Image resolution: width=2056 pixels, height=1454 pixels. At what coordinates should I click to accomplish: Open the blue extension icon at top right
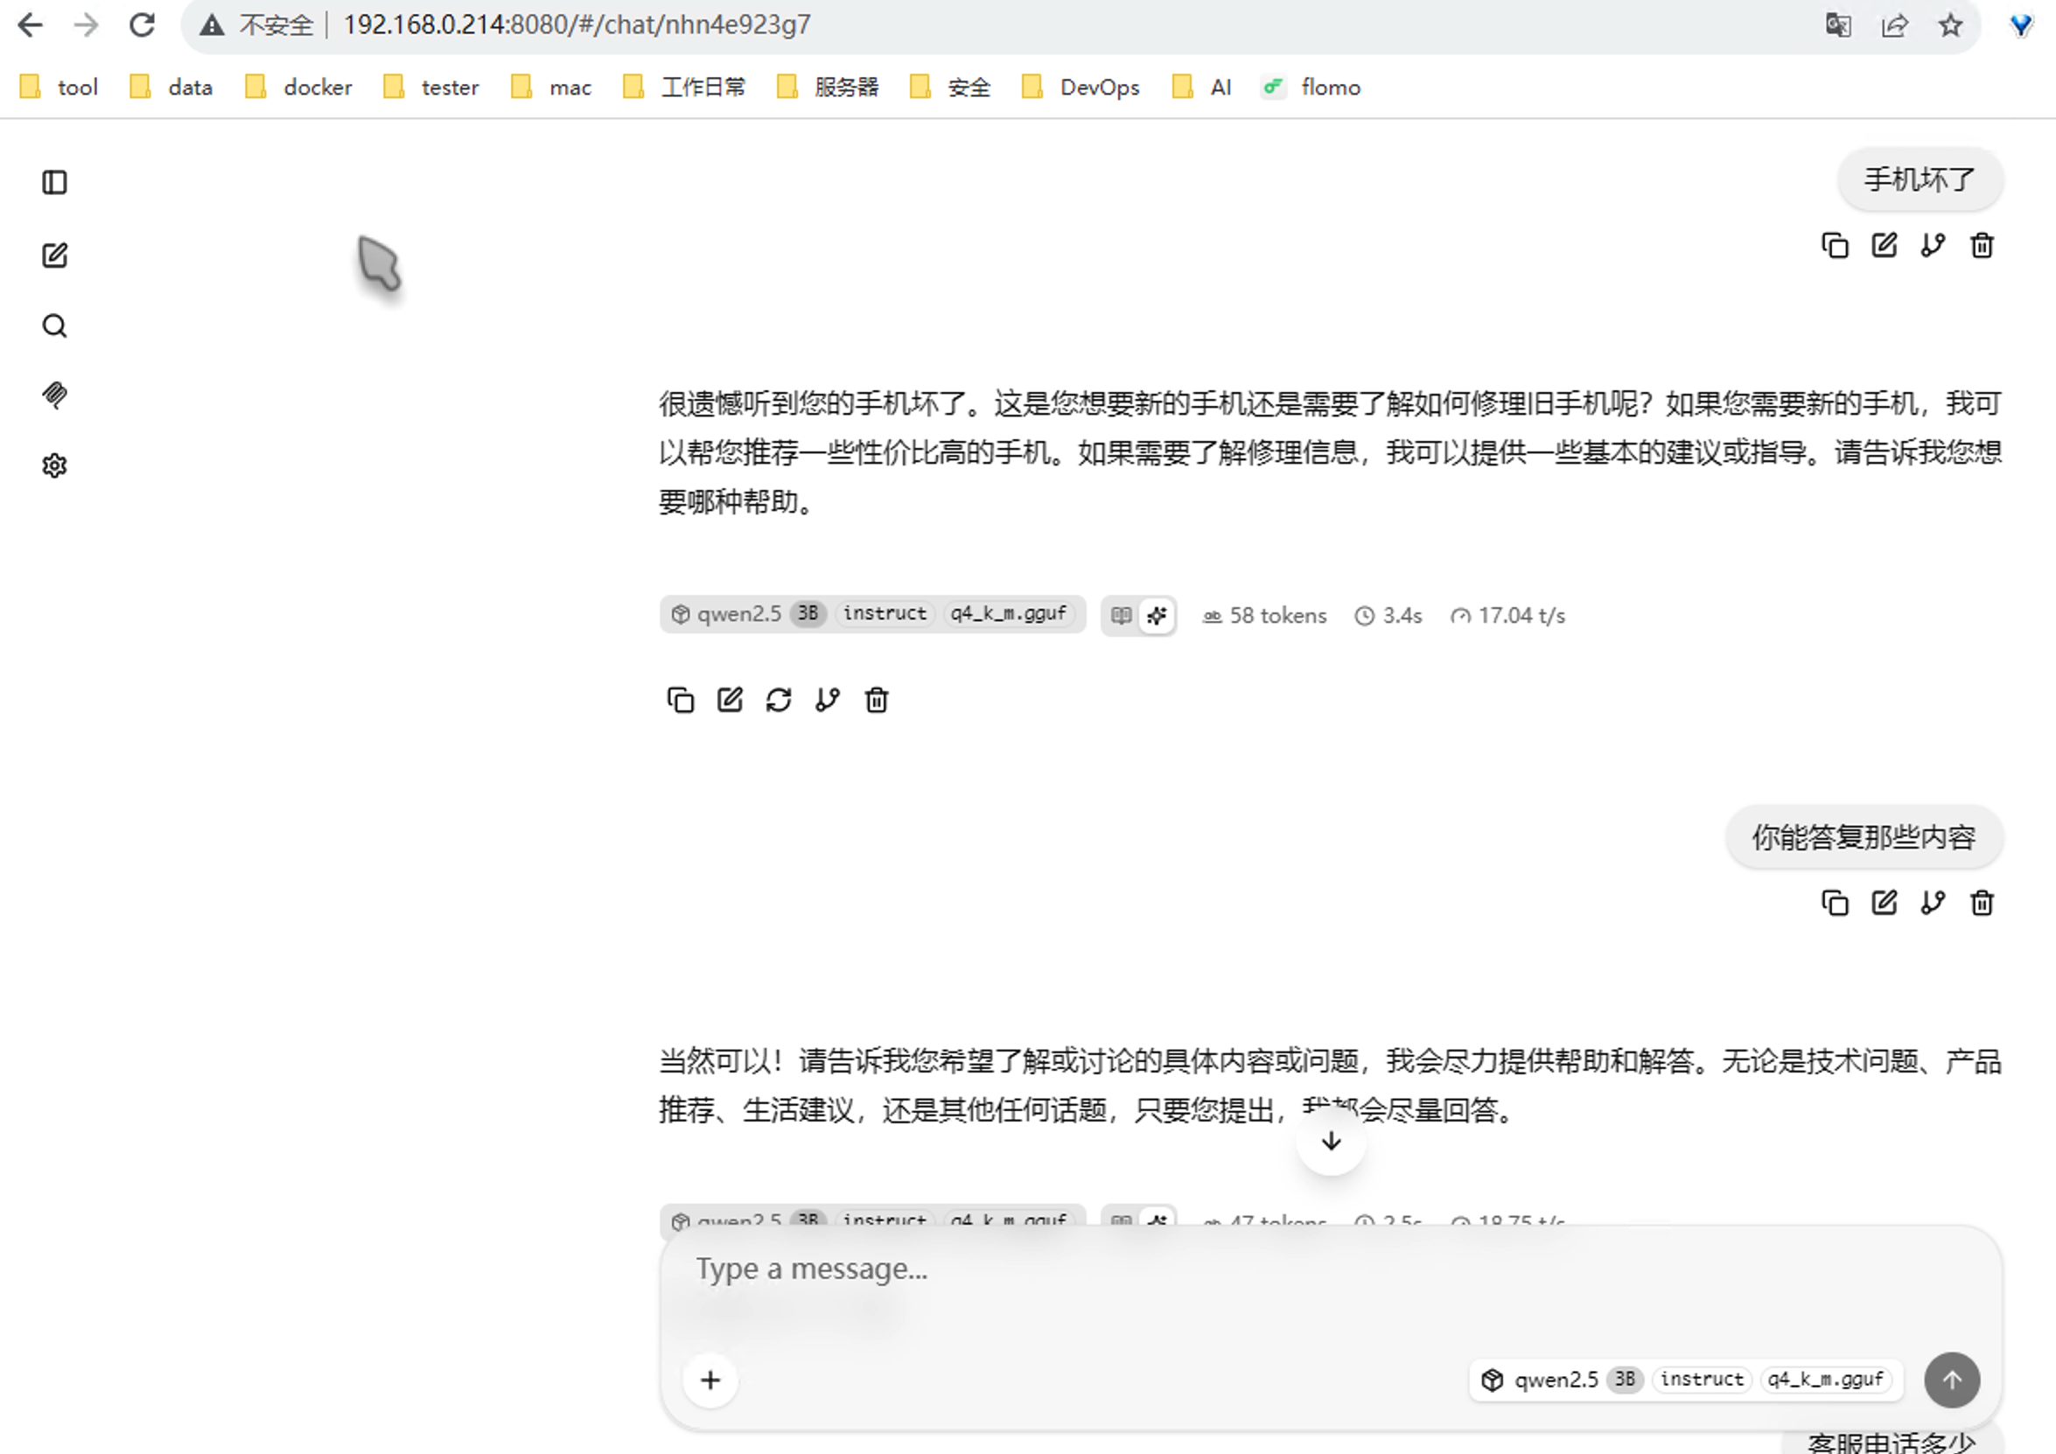tap(2021, 24)
